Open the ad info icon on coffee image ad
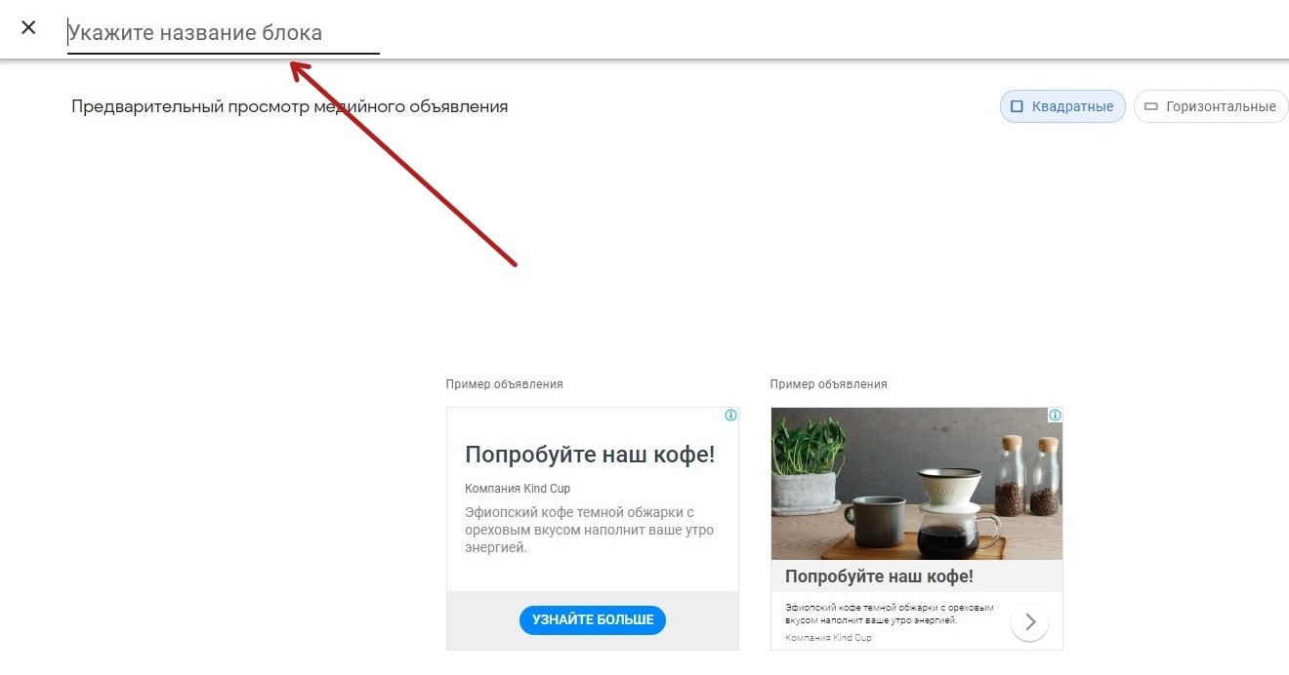Image resolution: width=1289 pixels, height=675 pixels. point(1055,416)
